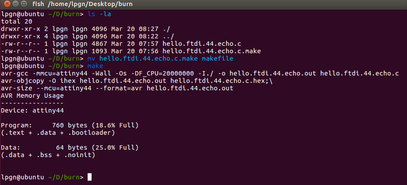Click the 'AVR Memory Usage' heading
The height and width of the screenshot is (185, 407).
pyautogui.click(x=32, y=96)
